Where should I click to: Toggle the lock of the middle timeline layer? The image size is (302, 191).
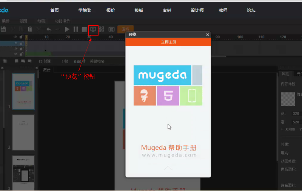coord(21,49)
